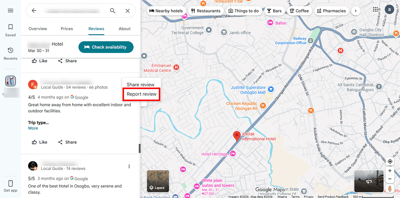The height and width of the screenshot is (198, 400).
Task: Open the Google apps grid
Action: 375,10
